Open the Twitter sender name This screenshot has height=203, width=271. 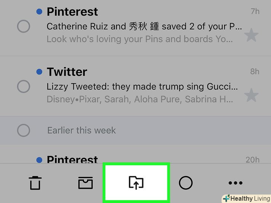coord(67,72)
